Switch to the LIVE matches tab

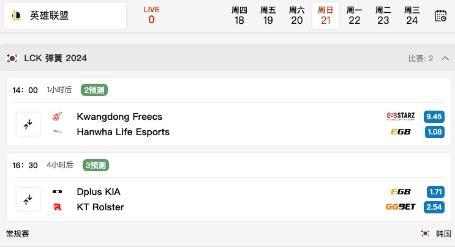tap(151, 16)
